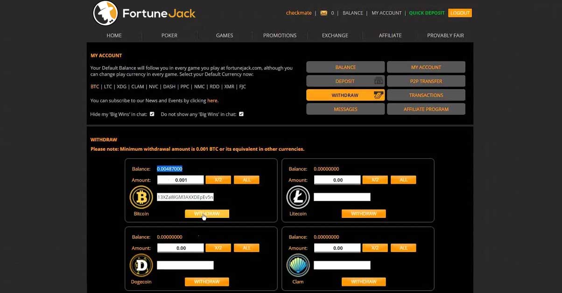Viewport: 562px width, 293px height.
Task: Set CLAM as default currency
Action: tap(138, 87)
